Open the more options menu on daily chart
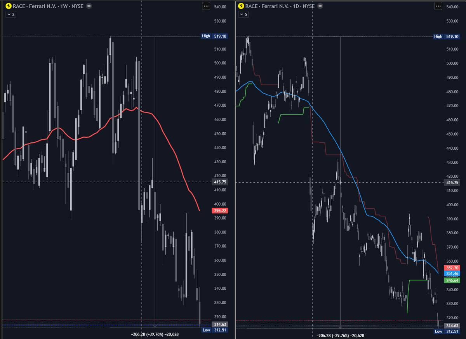Image resolution: width=466 pixels, height=339 pixels. click(438, 6)
